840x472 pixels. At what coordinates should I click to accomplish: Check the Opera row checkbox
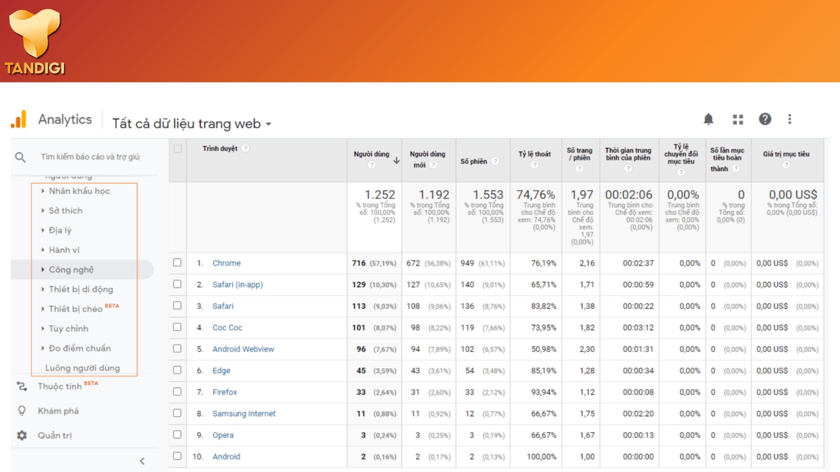pos(177,435)
